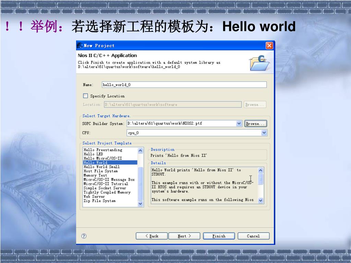This screenshot has width=351, height=263.
Task: Click template list scroll down arrow
Action: pyautogui.click(x=140, y=204)
